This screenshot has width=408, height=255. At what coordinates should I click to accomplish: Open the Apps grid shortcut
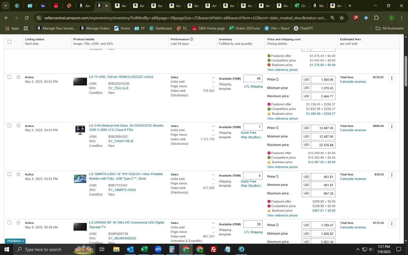tap(12, 28)
